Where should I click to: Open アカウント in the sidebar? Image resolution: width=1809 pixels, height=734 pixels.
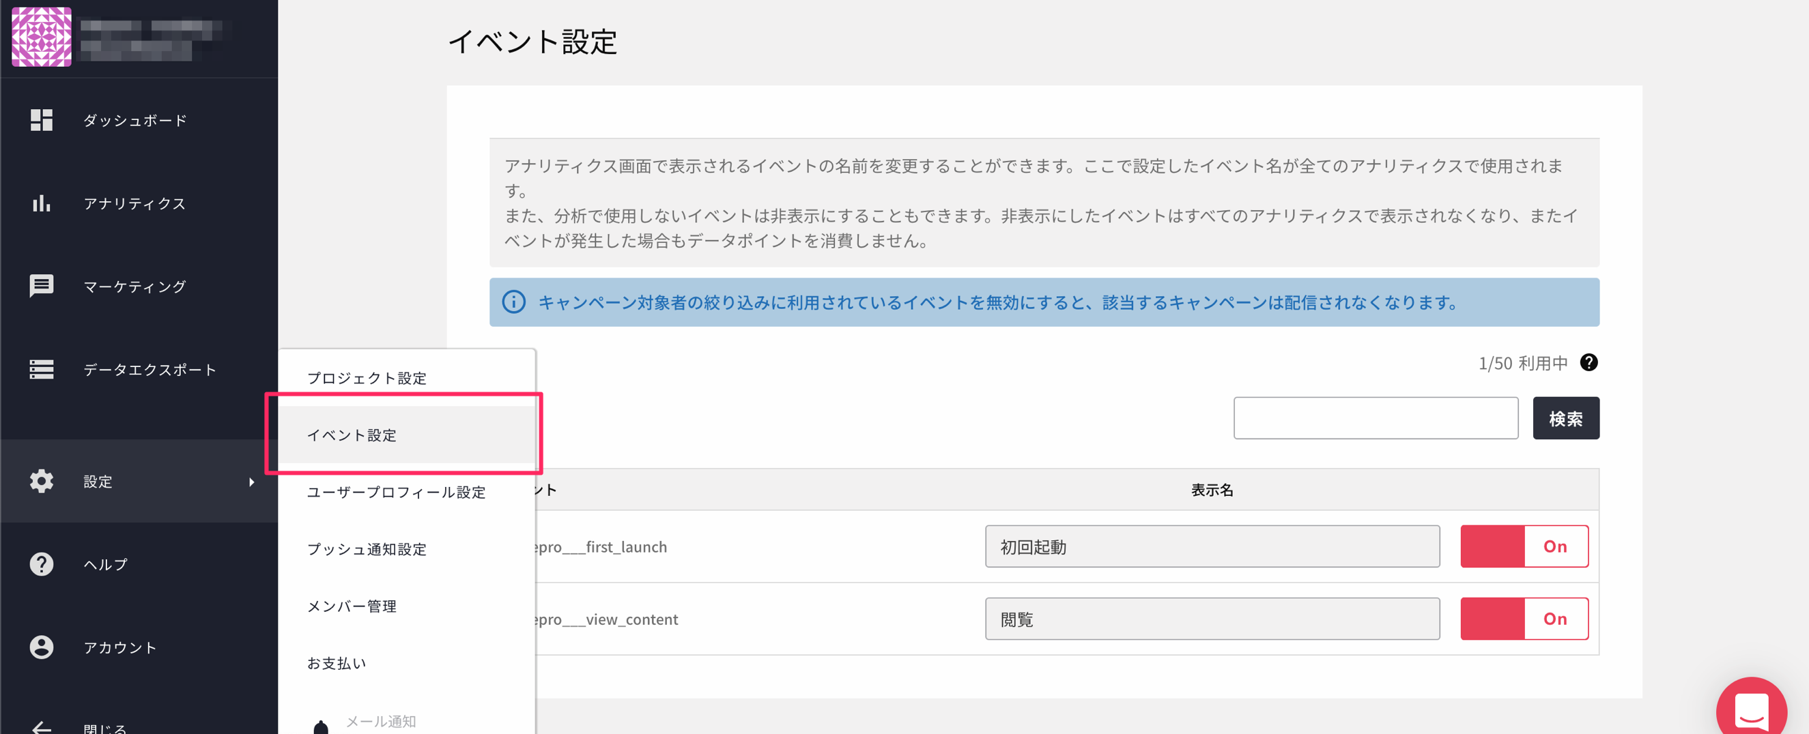(139, 646)
